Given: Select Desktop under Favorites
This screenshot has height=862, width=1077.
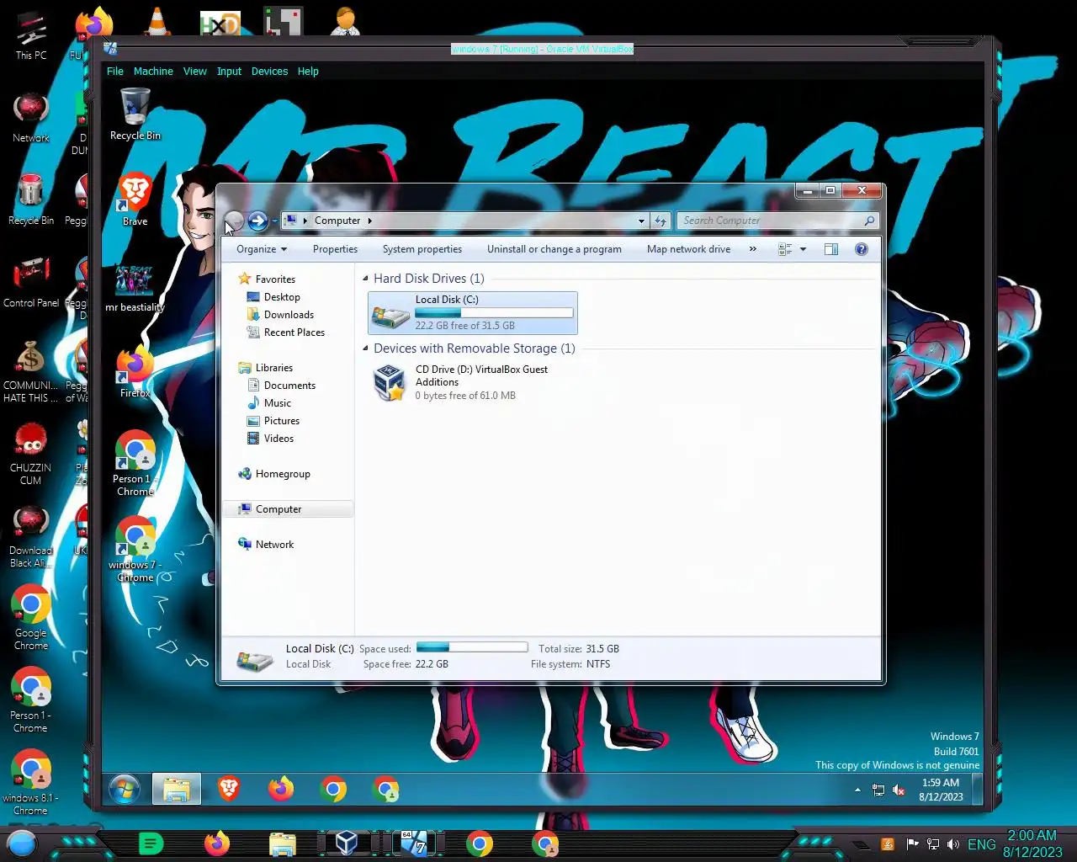Looking at the screenshot, I should tap(282, 297).
